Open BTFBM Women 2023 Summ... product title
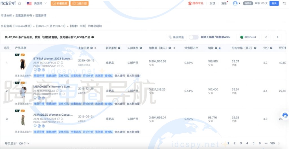 coord(53,59)
